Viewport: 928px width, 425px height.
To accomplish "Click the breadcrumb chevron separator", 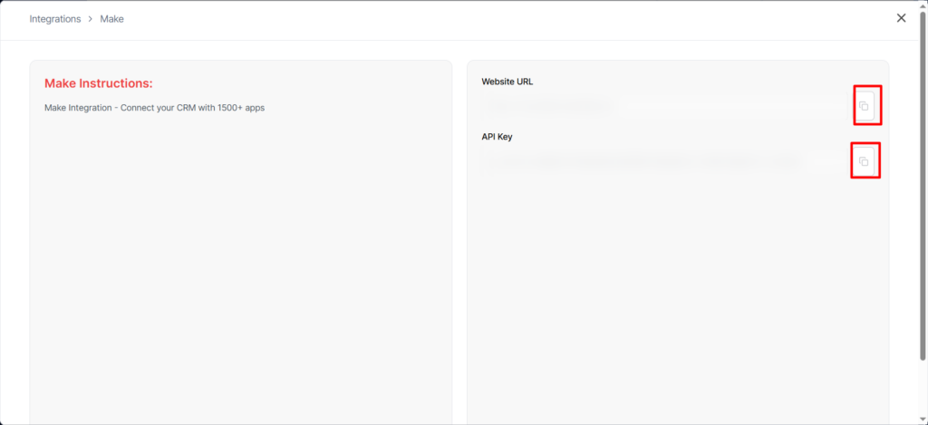I will pyautogui.click(x=90, y=19).
